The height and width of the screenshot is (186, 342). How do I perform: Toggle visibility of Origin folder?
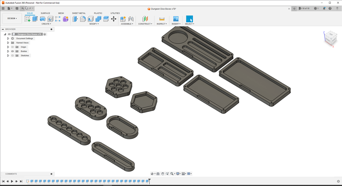point(13,47)
